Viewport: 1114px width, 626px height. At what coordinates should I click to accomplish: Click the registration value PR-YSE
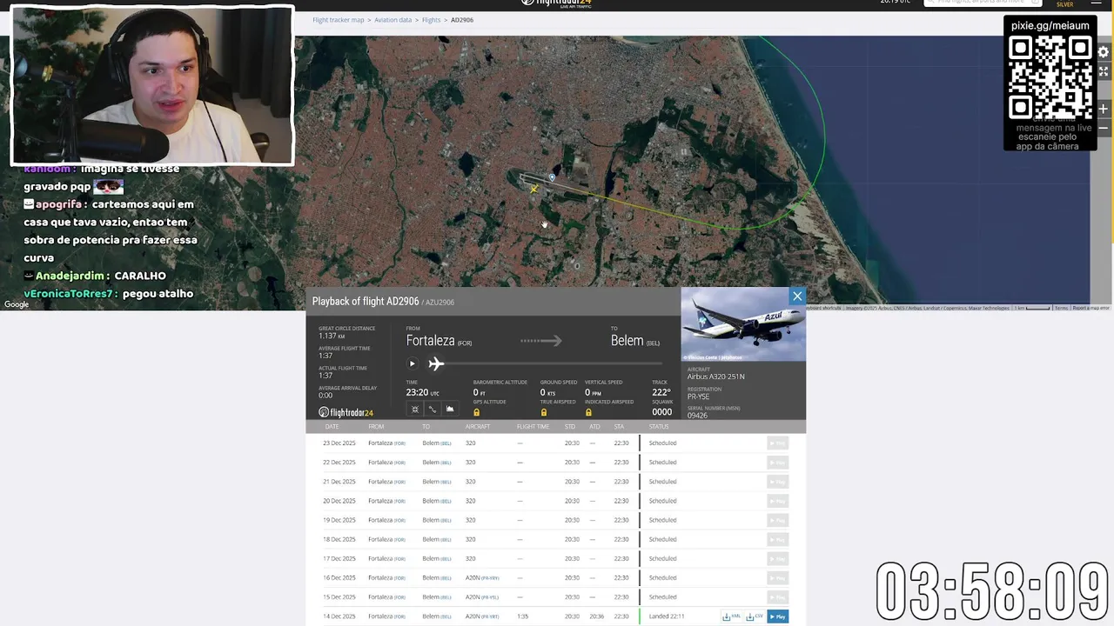698,396
